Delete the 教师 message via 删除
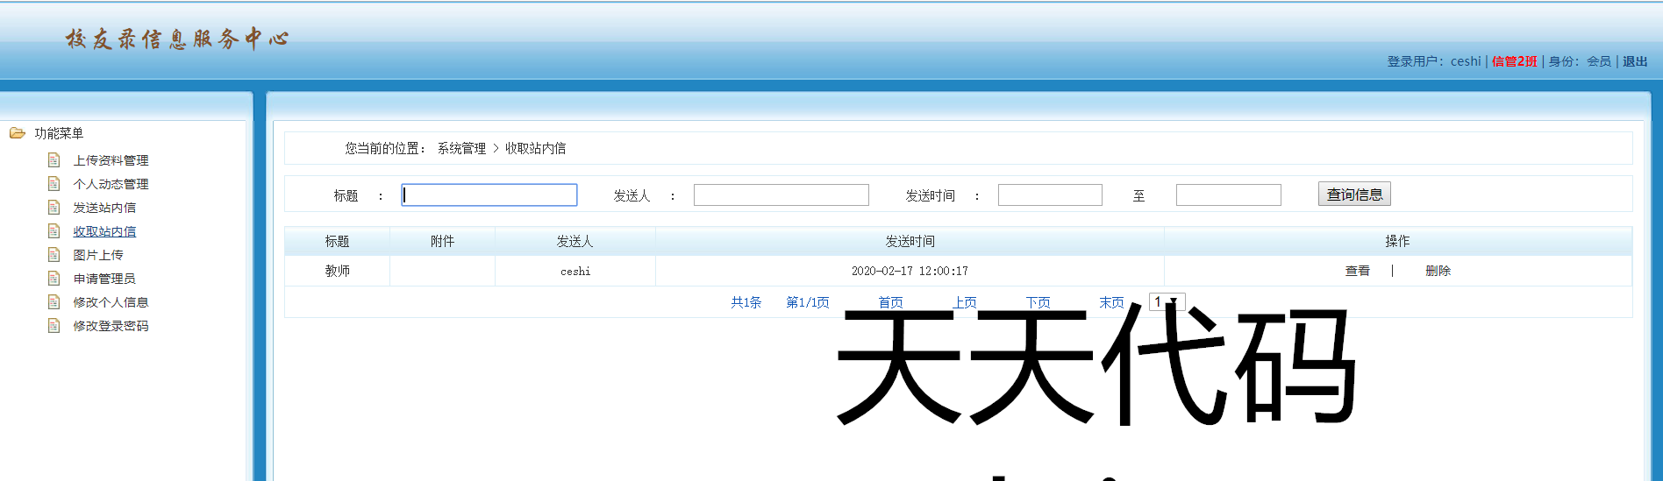The image size is (1663, 481). (x=1438, y=272)
